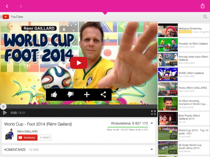This screenshot has width=210, height=157.
Task: Click the WeTalkFootball channel name
Action: [186, 107]
